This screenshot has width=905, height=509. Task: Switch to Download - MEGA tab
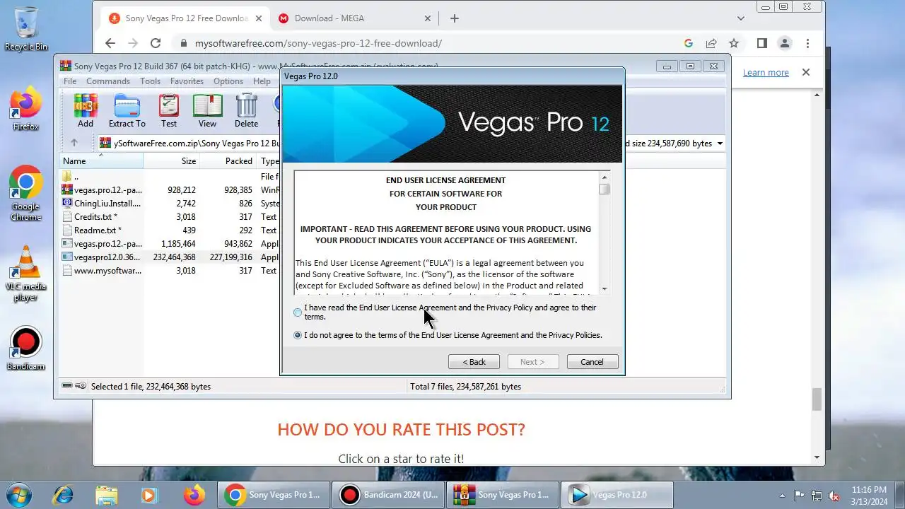click(x=354, y=18)
